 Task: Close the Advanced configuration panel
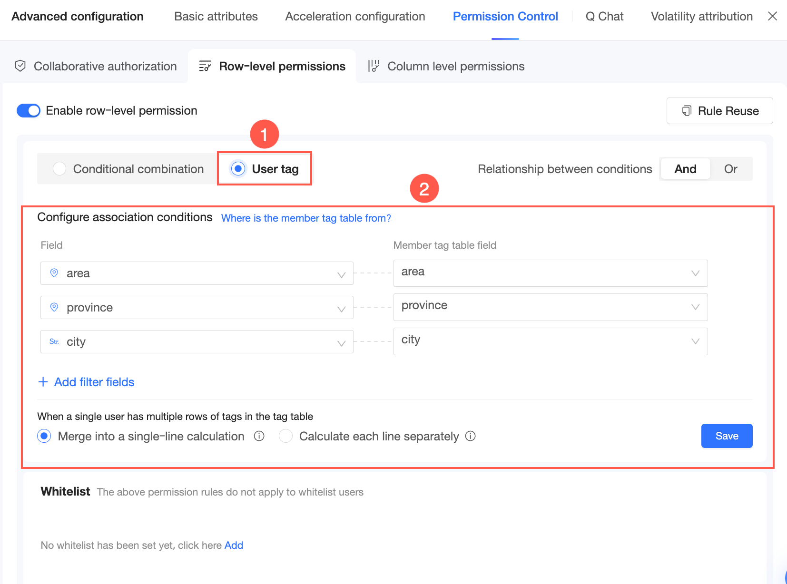772,16
